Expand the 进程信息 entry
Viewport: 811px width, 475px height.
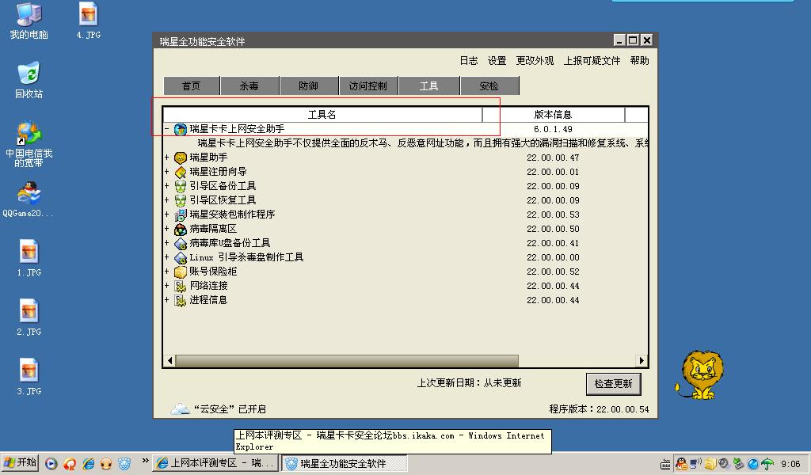click(166, 300)
